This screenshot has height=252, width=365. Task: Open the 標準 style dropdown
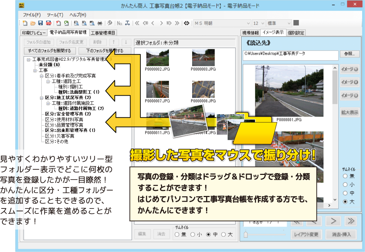[279, 23]
